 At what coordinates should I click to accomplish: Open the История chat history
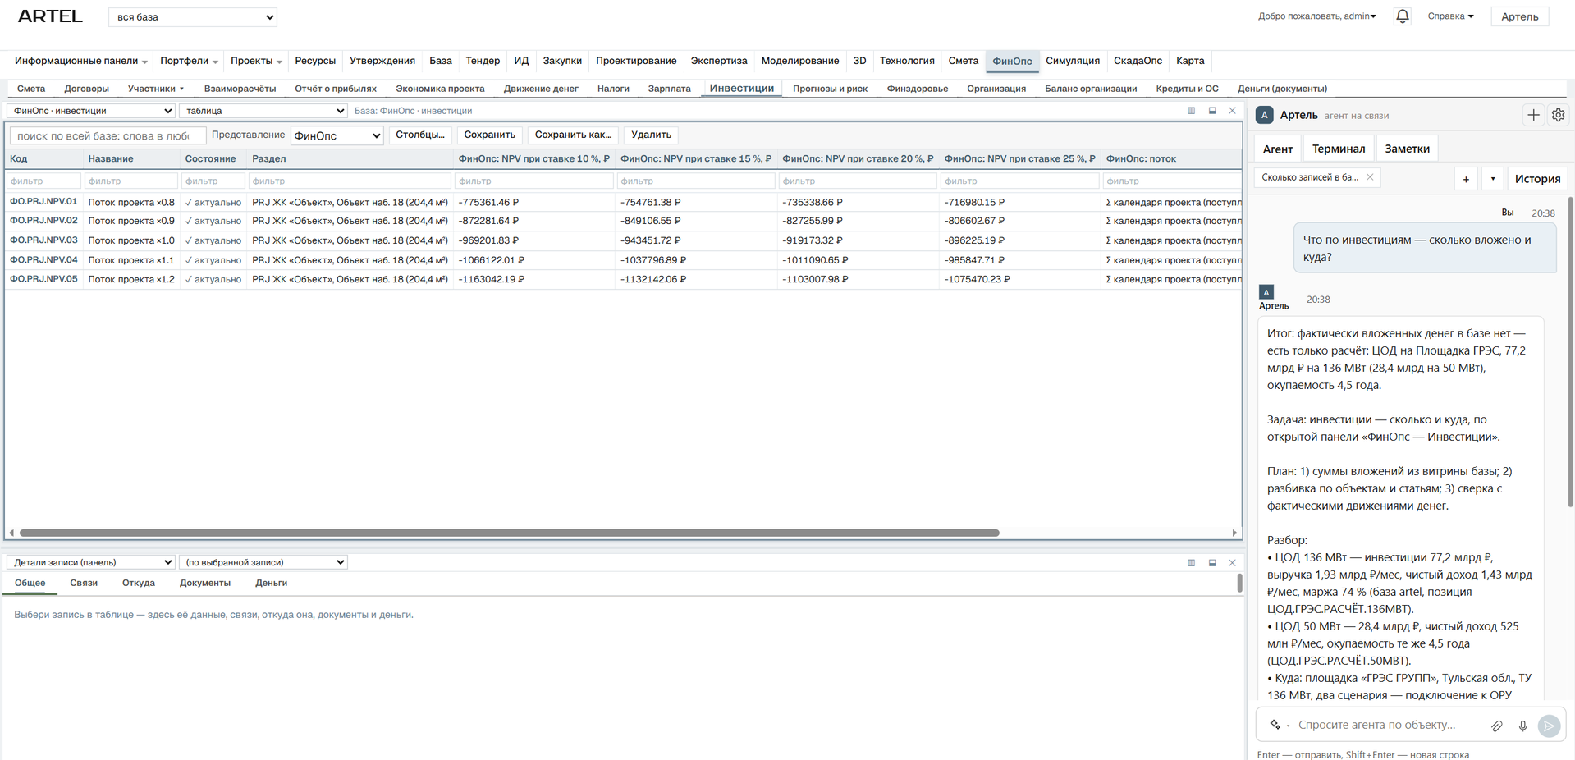tap(1537, 179)
